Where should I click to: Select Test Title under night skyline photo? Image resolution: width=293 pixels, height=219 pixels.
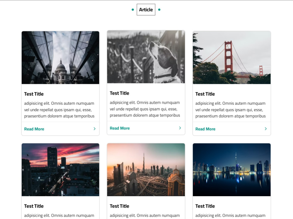coord(205,206)
